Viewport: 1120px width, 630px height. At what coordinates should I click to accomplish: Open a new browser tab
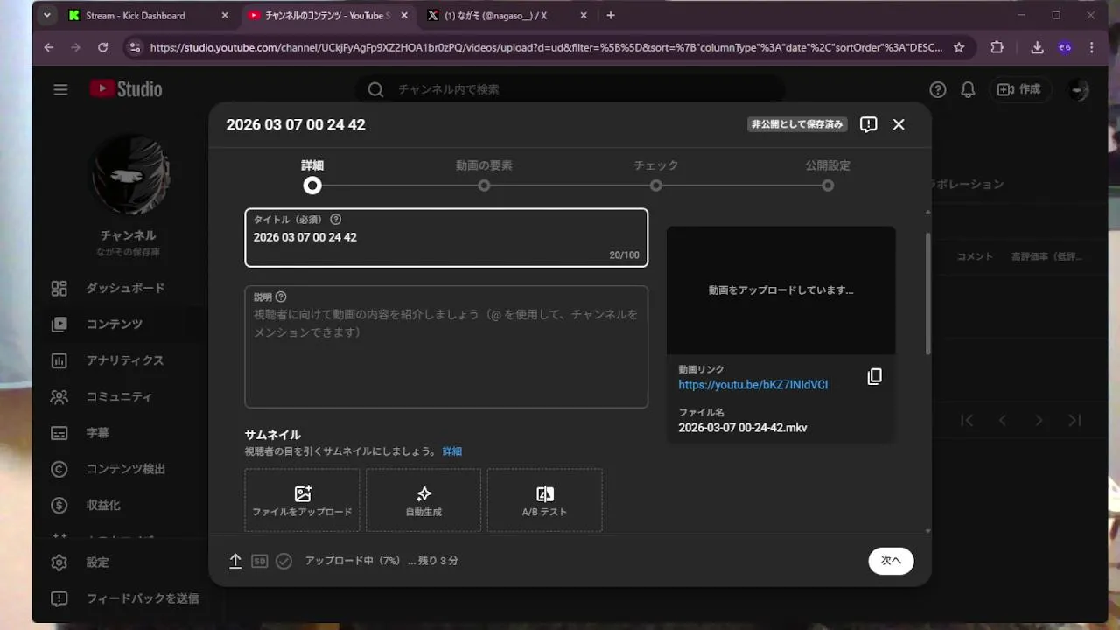pos(611,16)
